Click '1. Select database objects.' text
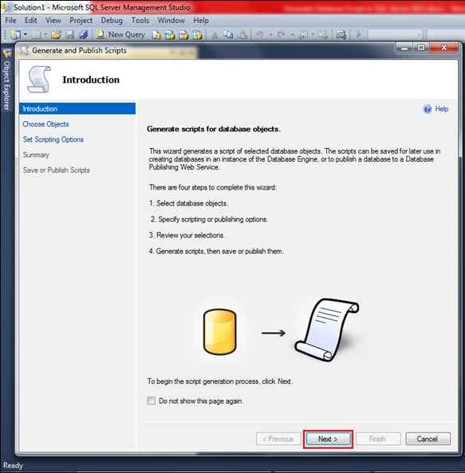This screenshot has width=465, height=473. [188, 203]
